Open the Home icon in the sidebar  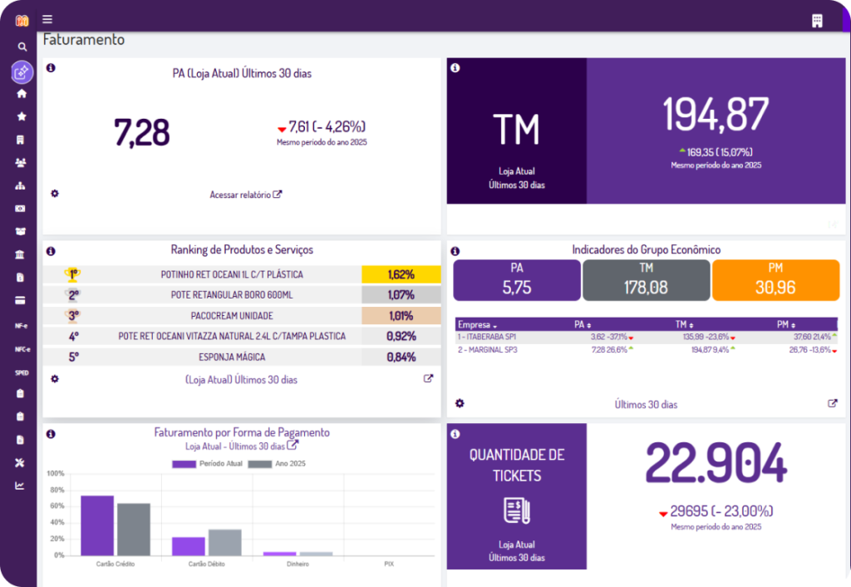click(x=22, y=94)
